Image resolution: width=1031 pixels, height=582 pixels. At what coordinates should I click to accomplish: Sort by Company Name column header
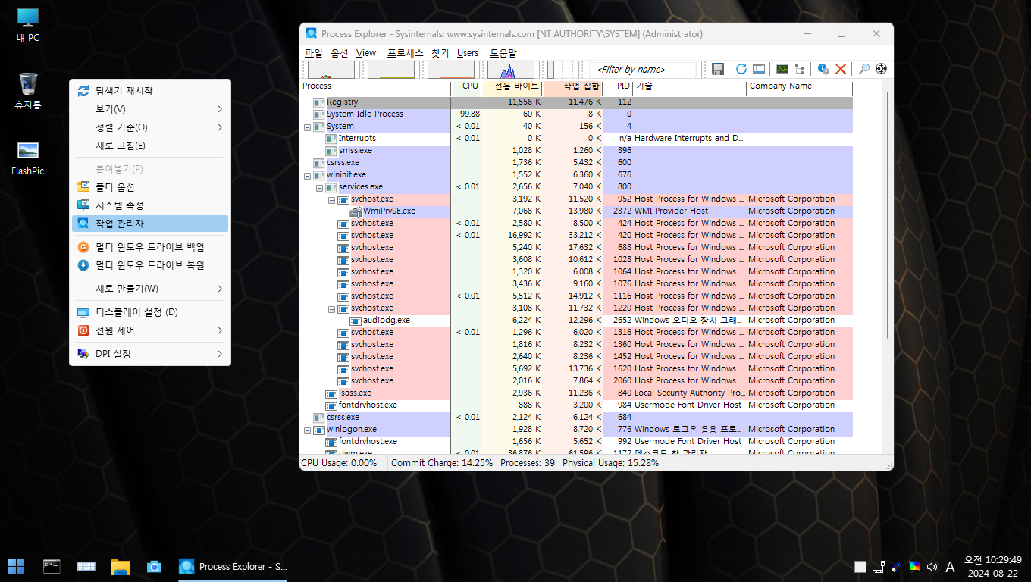[x=800, y=86]
